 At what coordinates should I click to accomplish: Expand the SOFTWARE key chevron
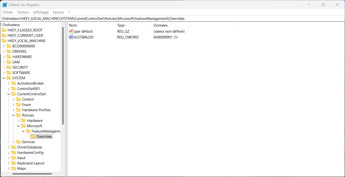4,73
